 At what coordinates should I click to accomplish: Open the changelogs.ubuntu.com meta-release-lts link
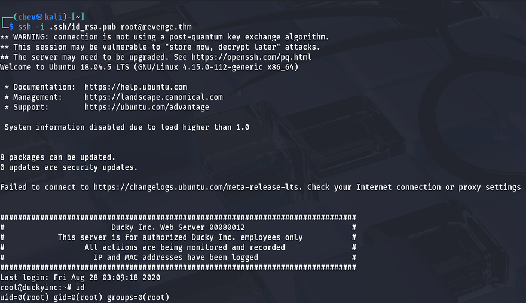click(x=196, y=187)
